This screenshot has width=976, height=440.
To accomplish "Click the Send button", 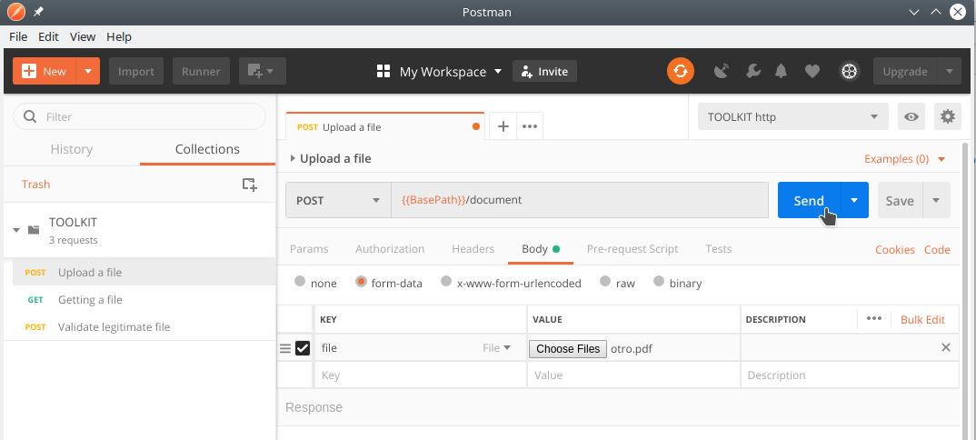I will [809, 200].
